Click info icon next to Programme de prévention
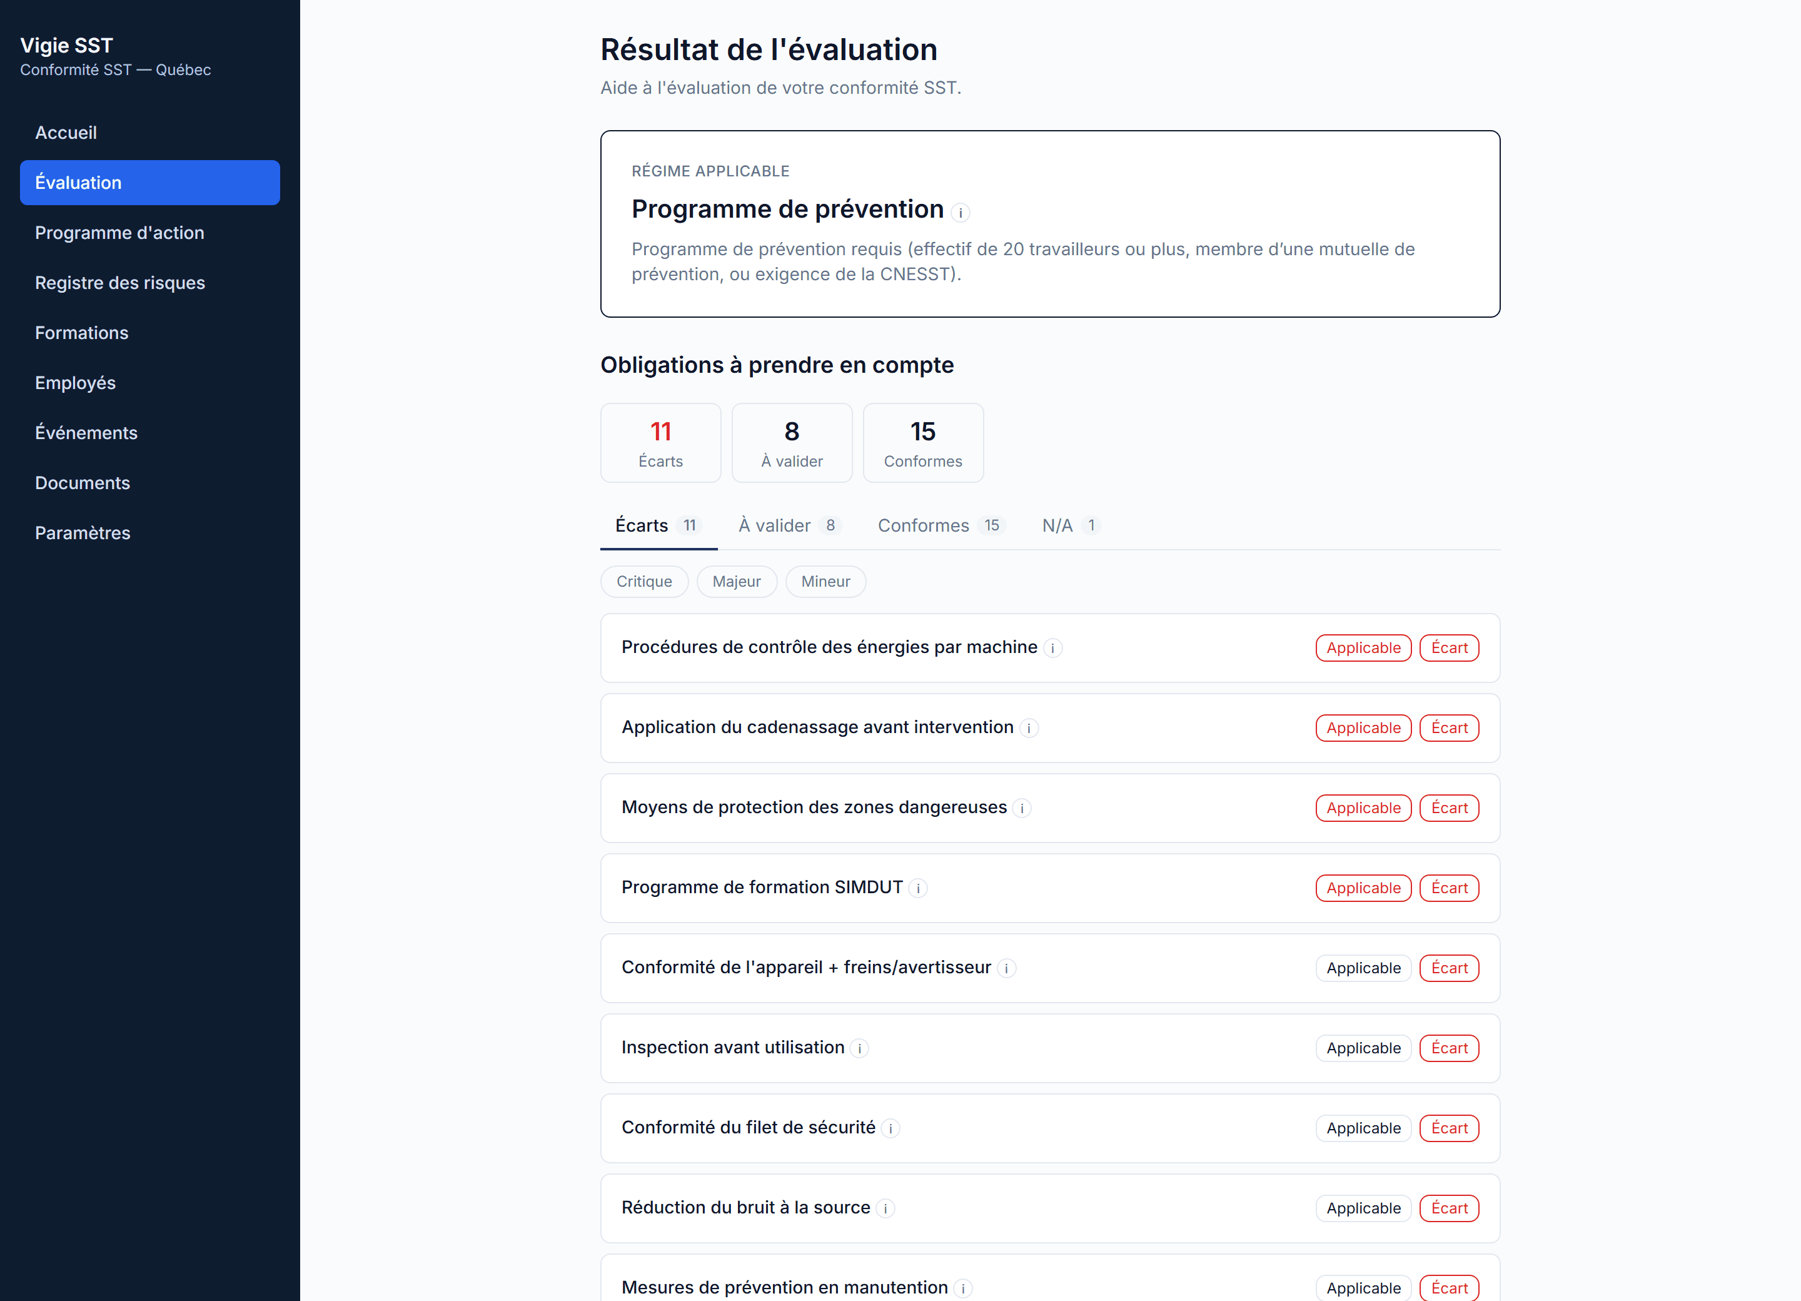 click(x=960, y=212)
